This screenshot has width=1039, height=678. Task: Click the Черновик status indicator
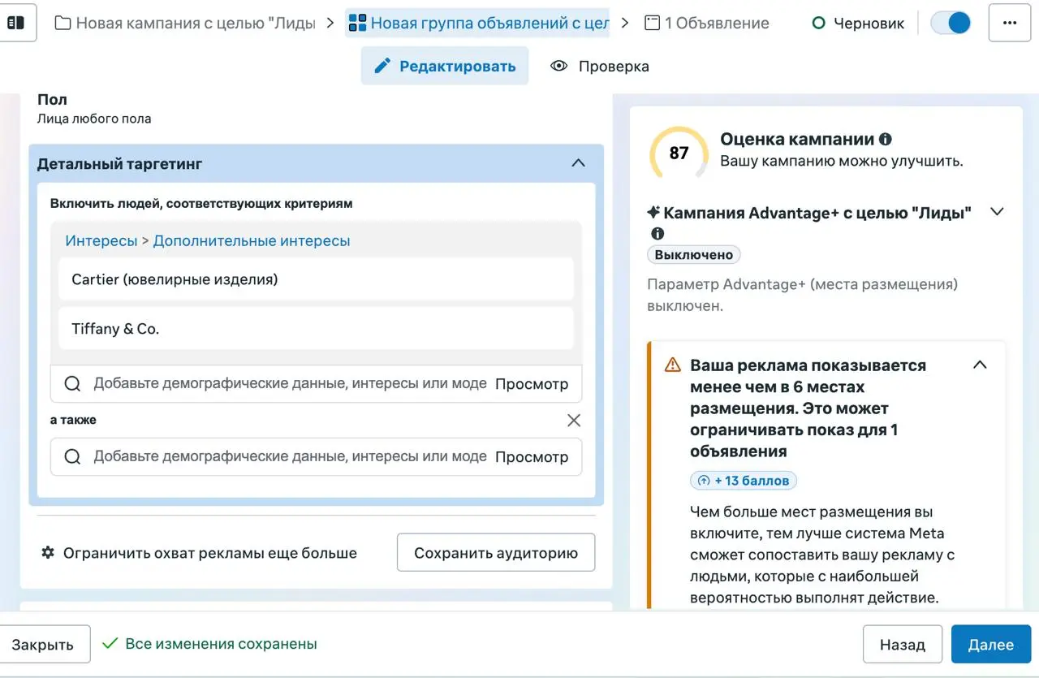click(858, 23)
